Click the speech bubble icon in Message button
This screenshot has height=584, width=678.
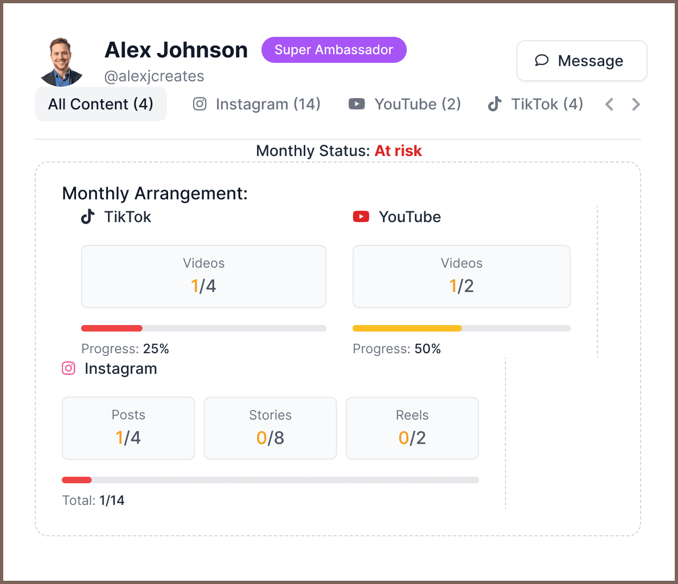tap(541, 60)
